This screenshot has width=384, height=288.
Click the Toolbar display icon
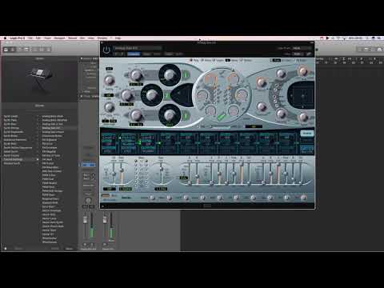pyautogui.click(x=26, y=50)
